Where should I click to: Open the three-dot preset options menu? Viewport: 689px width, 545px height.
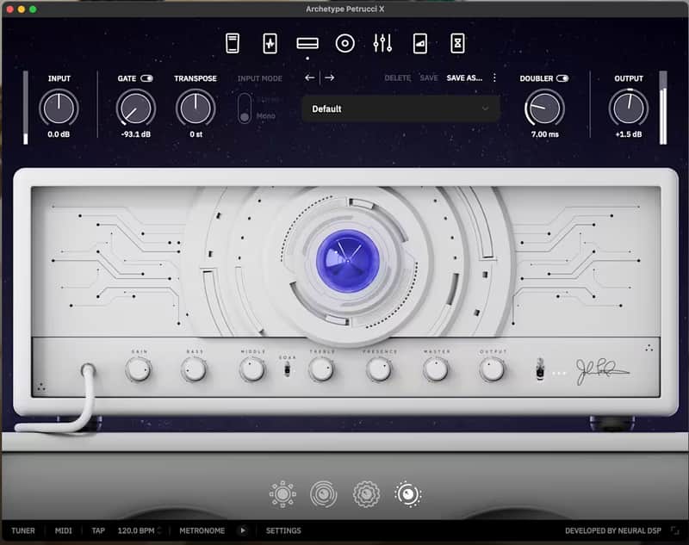(494, 77)
